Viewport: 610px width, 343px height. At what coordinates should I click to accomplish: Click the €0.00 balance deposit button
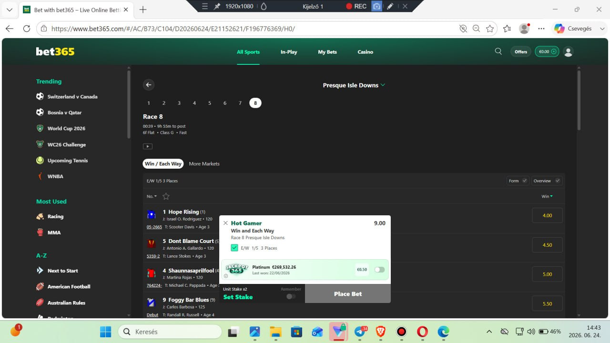tap(547, 51)
